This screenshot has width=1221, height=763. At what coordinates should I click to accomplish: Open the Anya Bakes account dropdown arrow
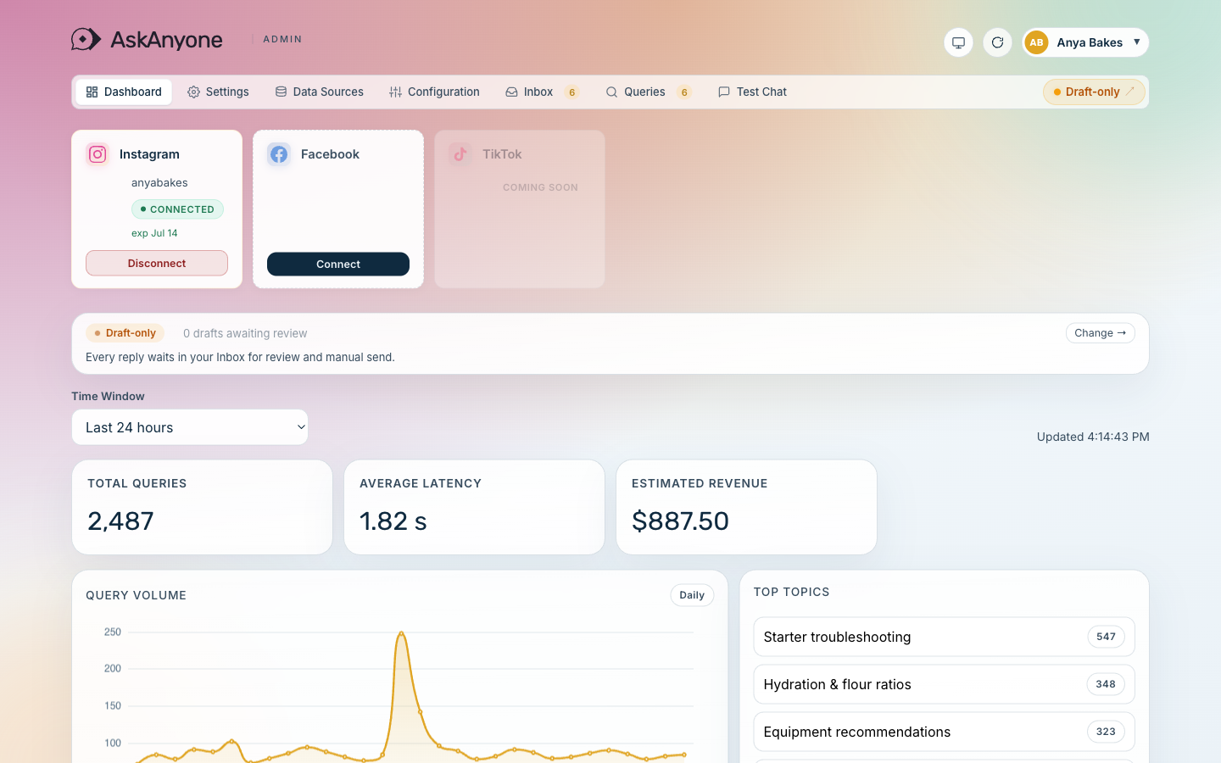pyautogui.click(x=1136, y=42)
